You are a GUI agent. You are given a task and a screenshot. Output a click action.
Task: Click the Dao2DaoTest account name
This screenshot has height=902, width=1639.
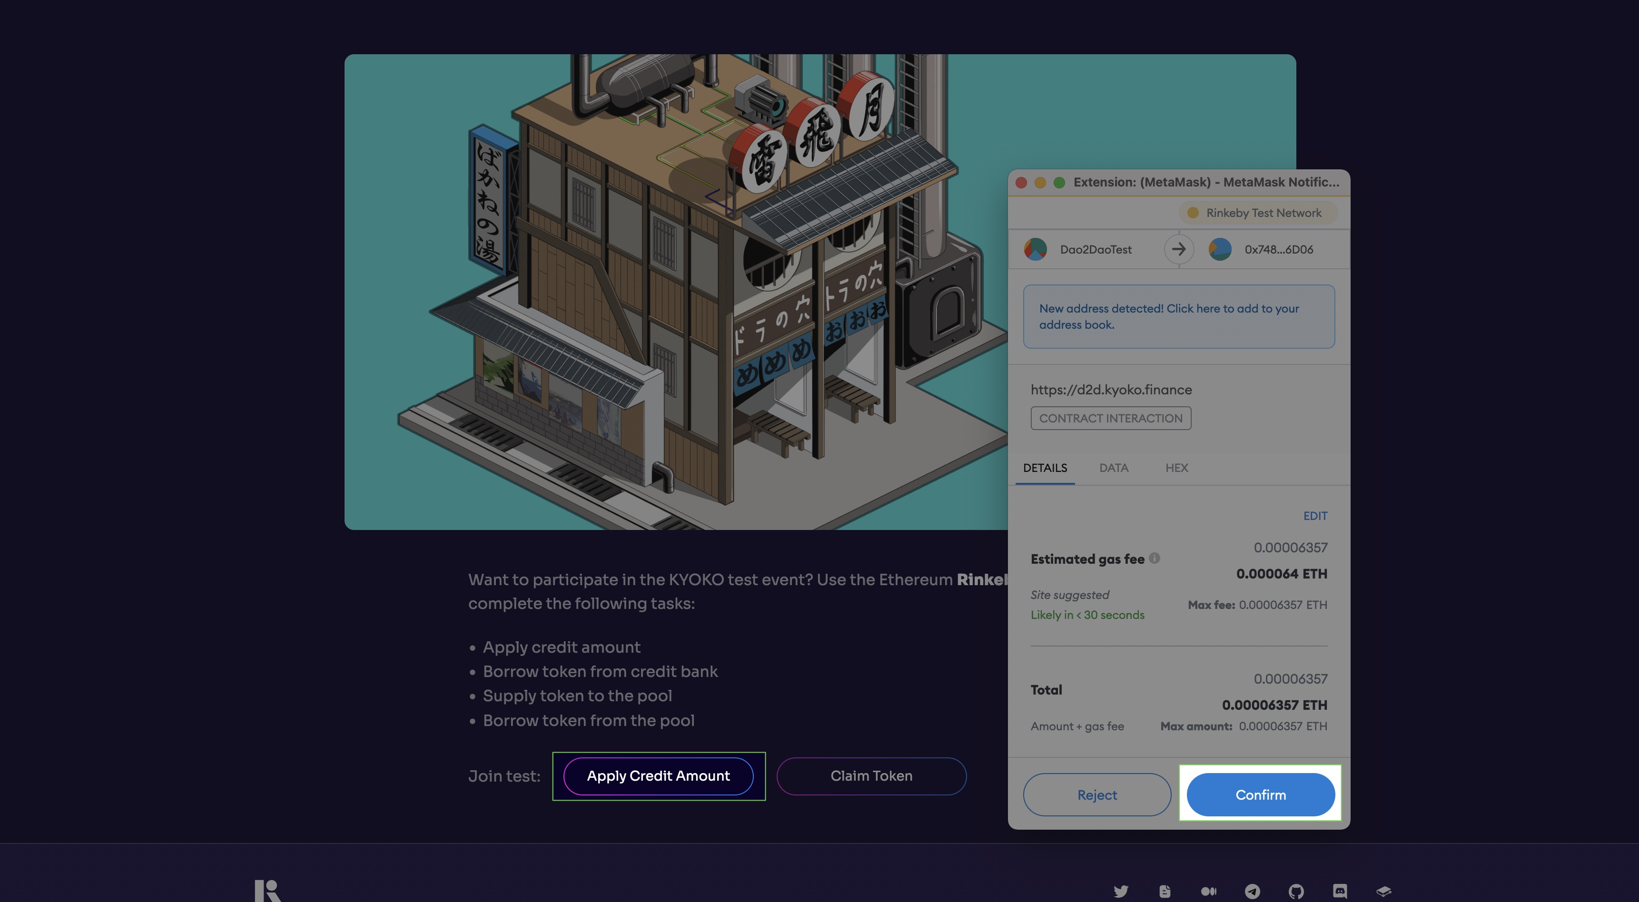coord(1096,249)
